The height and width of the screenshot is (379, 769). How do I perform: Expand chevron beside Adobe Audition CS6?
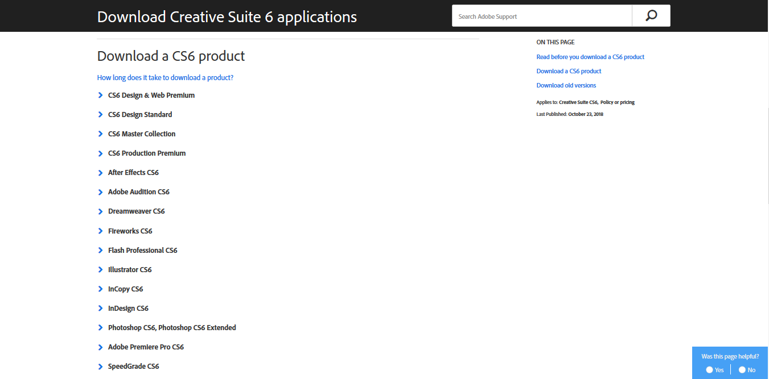(x=101, y=192)
